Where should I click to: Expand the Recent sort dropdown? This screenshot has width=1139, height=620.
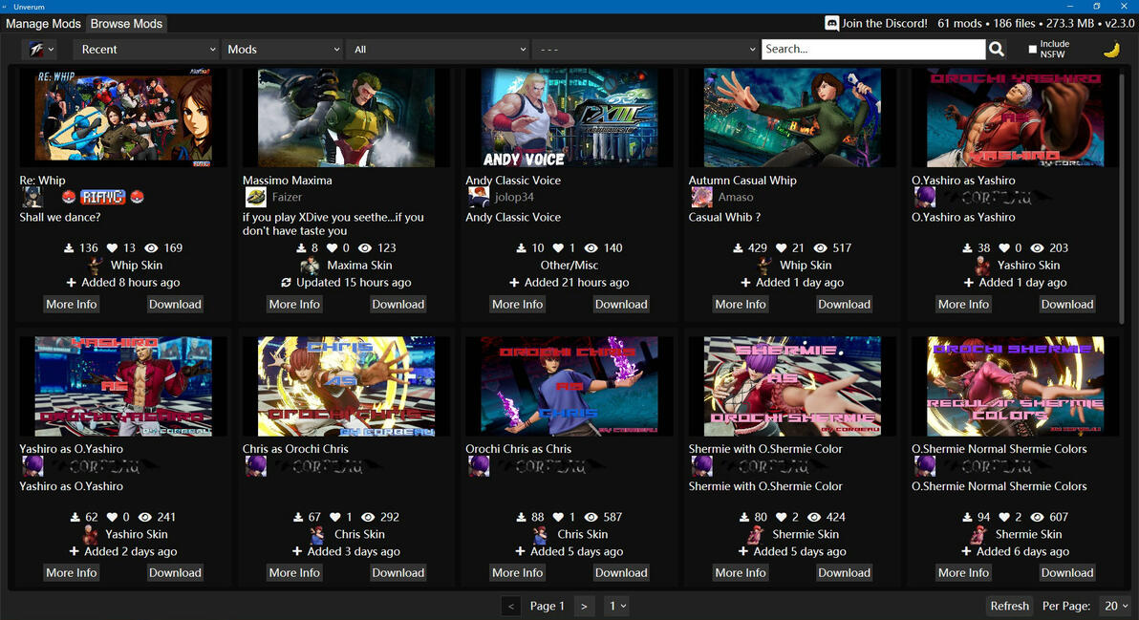(x=147, y=50)
